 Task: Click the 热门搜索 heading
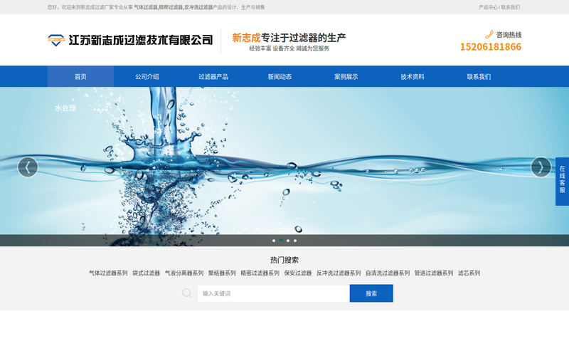tap(284, 260)
